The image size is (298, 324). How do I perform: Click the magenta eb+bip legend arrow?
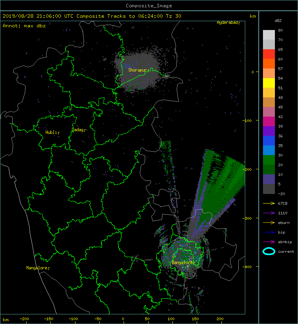tap(269, 242)
